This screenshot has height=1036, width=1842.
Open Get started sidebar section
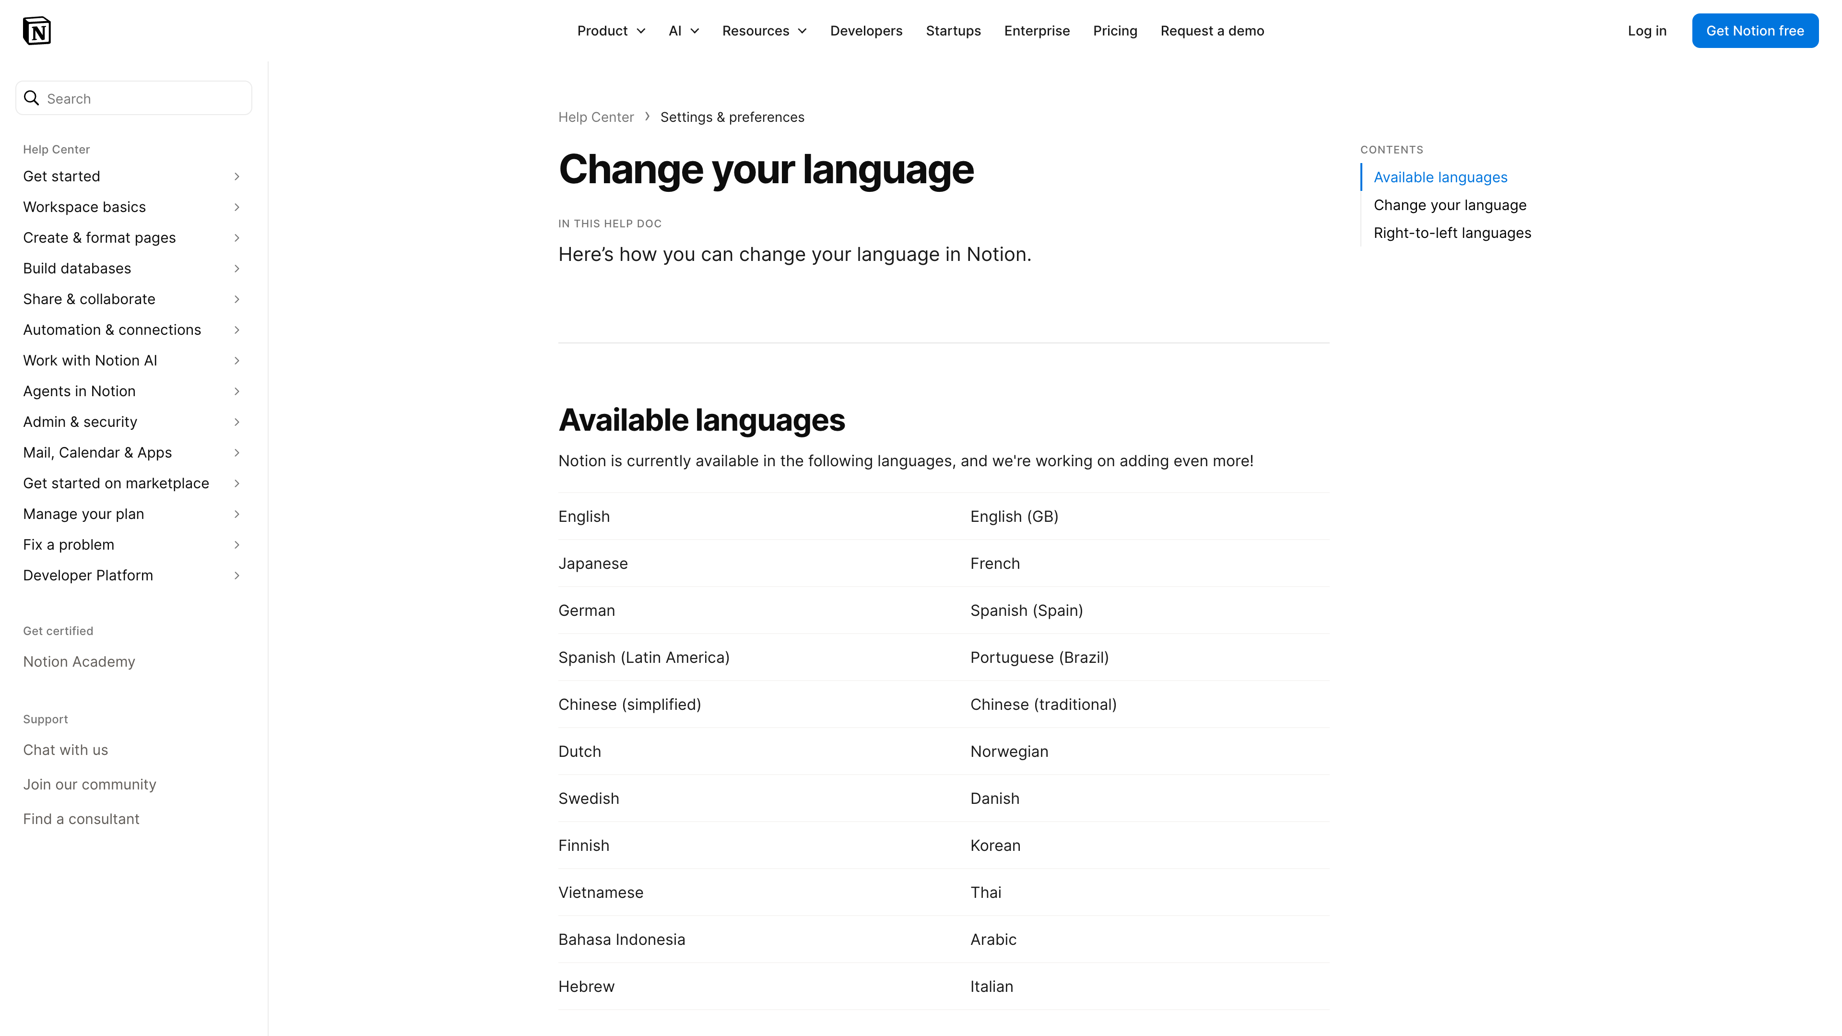pyautogui.click(x=61, y=177)
